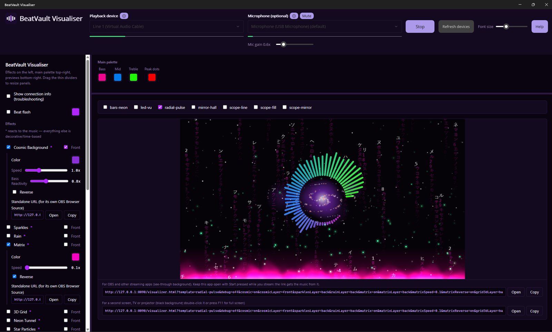This screenshot has height=332, width=552.
Task: Change Beat flash color swatch
Action: [76, 112]
